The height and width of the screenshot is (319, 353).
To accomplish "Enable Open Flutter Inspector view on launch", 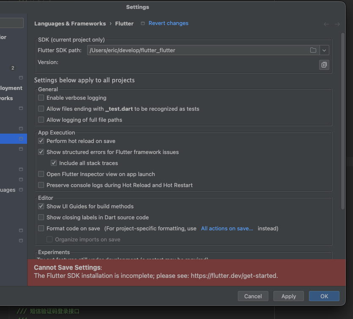I will 41,174.
